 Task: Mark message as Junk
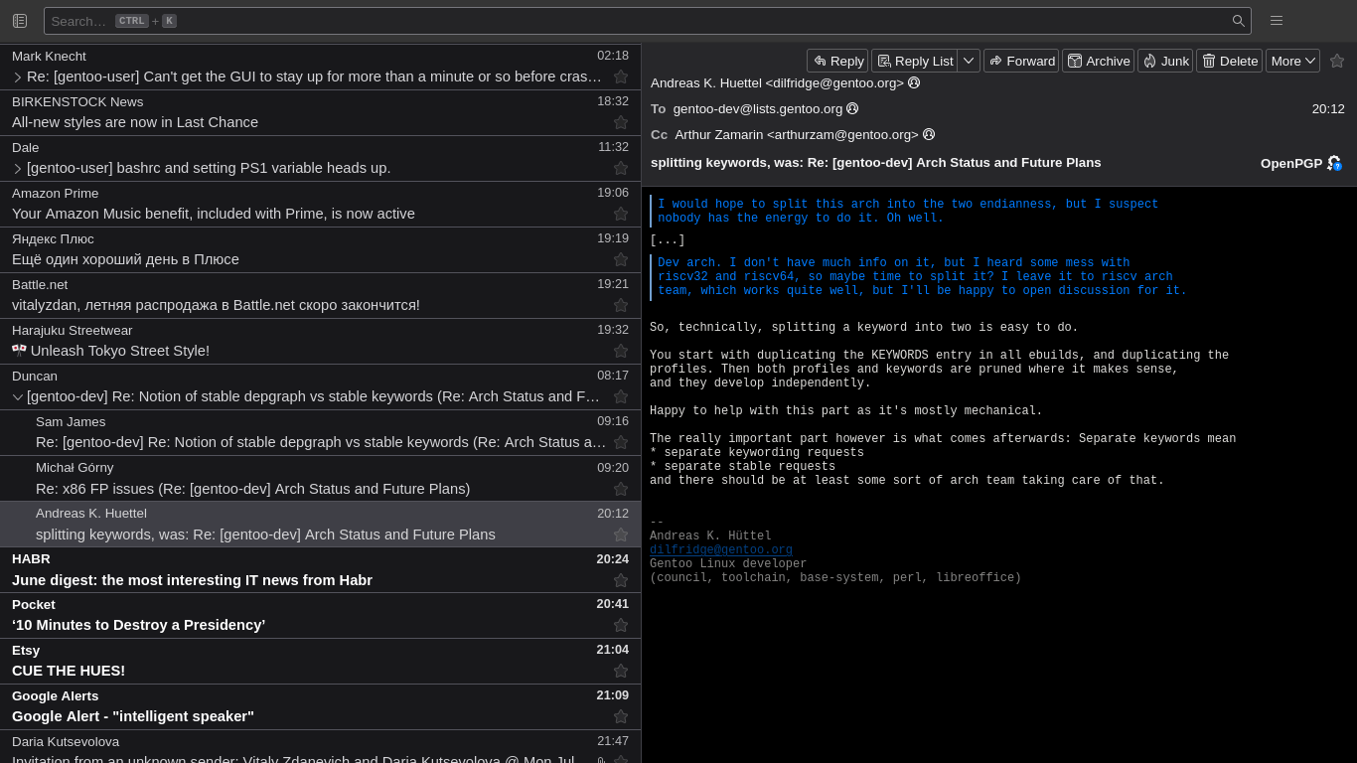point(1165,61)
